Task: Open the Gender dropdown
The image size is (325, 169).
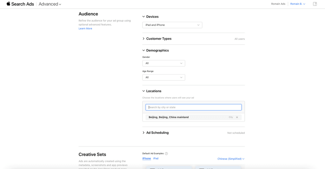Action: coord(163,63)
